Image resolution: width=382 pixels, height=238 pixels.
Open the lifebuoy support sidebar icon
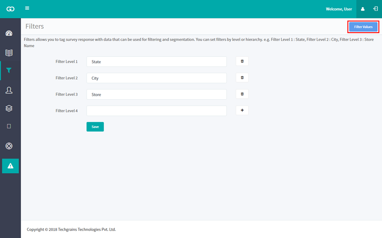(9, 146)
